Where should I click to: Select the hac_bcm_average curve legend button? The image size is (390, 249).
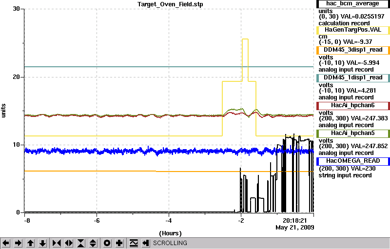352,4
